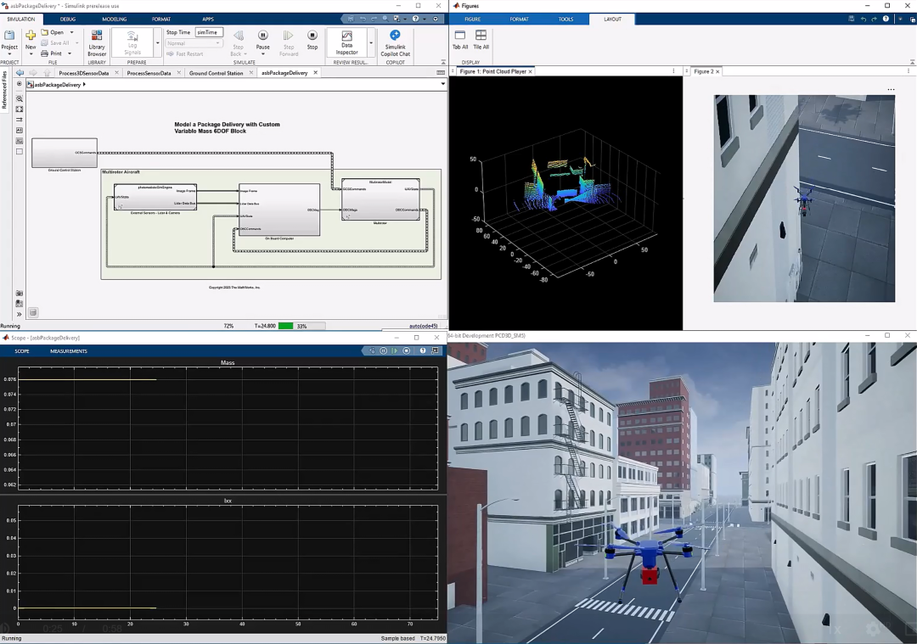Click the simulation progress bar at 33%
917x644 pixels.
(x=301, y=326)
